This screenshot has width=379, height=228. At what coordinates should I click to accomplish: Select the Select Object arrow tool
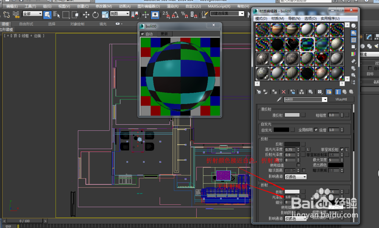point(47,15)
